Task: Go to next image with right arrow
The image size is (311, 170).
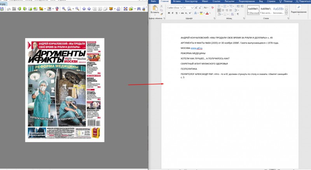Action: [x=89, y=9]
